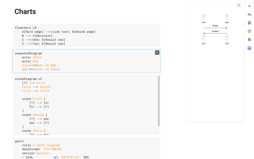Click the top Alice actor in preview diagram

pos(203,19)
